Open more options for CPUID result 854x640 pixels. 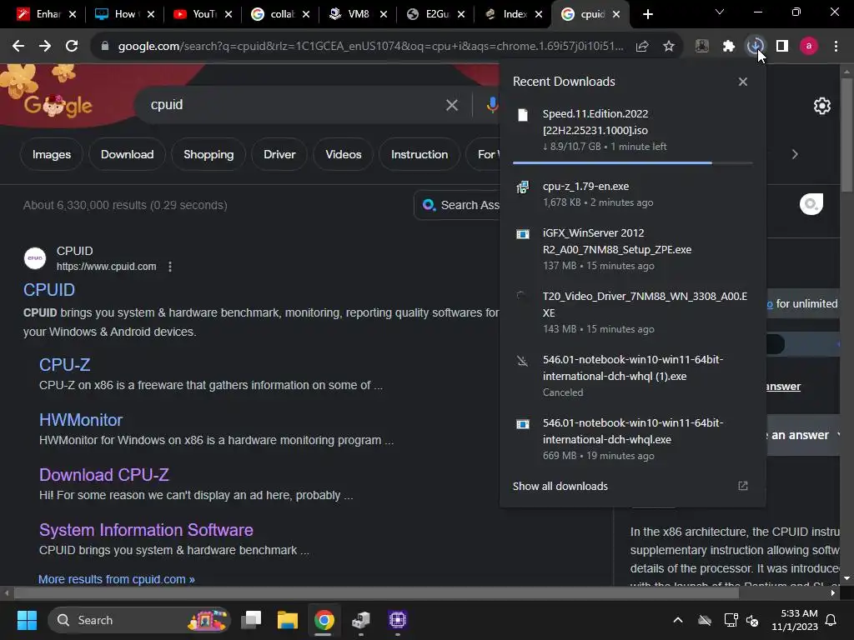(x=170, y=267)
